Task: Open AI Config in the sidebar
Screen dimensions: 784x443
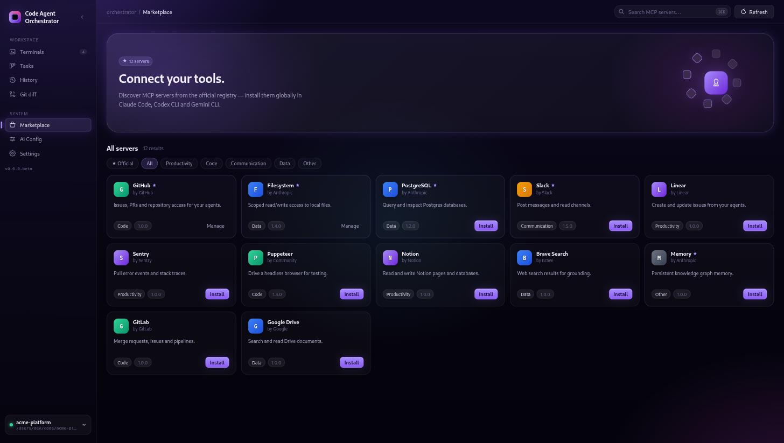Action: (x=48, y=139)
